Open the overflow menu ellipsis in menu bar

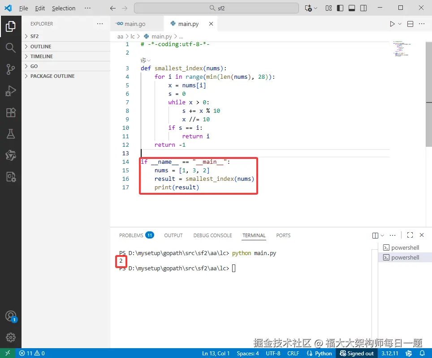pos(88,8)
